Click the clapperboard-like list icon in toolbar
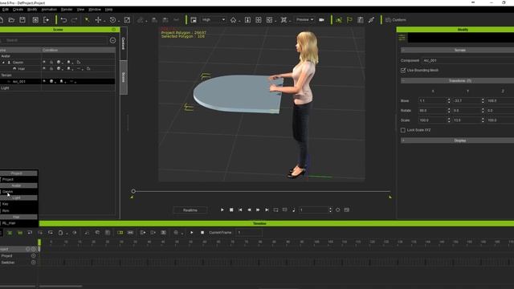Screen dimensions: 514x289 361,20
